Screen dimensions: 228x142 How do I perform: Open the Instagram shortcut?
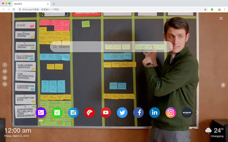pos(171,113)
